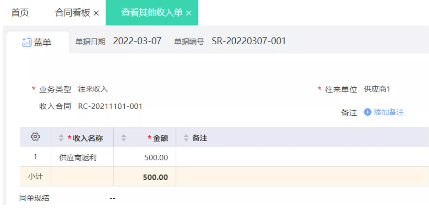The image size is (429, 211).
Task: Click the blue plus icon beside 添加备注
Action: pyautogui.click(x=368, y=112)
